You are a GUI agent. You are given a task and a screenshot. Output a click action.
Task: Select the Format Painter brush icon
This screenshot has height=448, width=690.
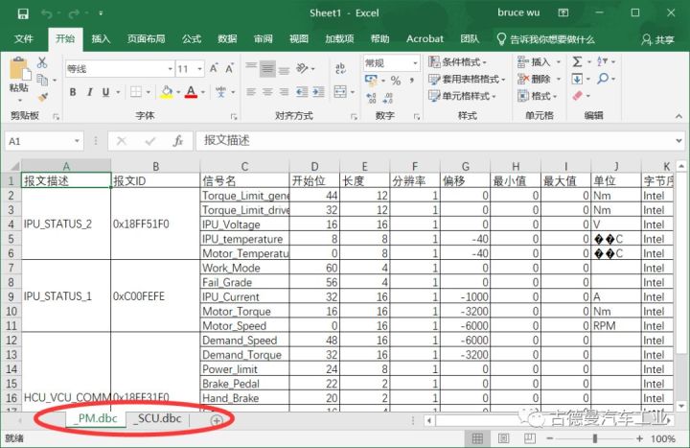coord(43,97)
